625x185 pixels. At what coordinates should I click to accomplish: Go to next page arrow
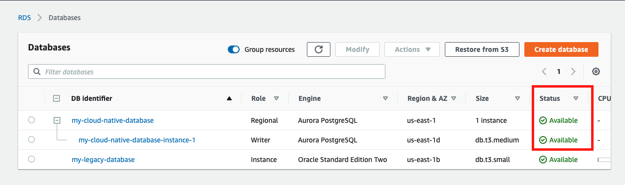pyautogui.click(x=573, y=71)
